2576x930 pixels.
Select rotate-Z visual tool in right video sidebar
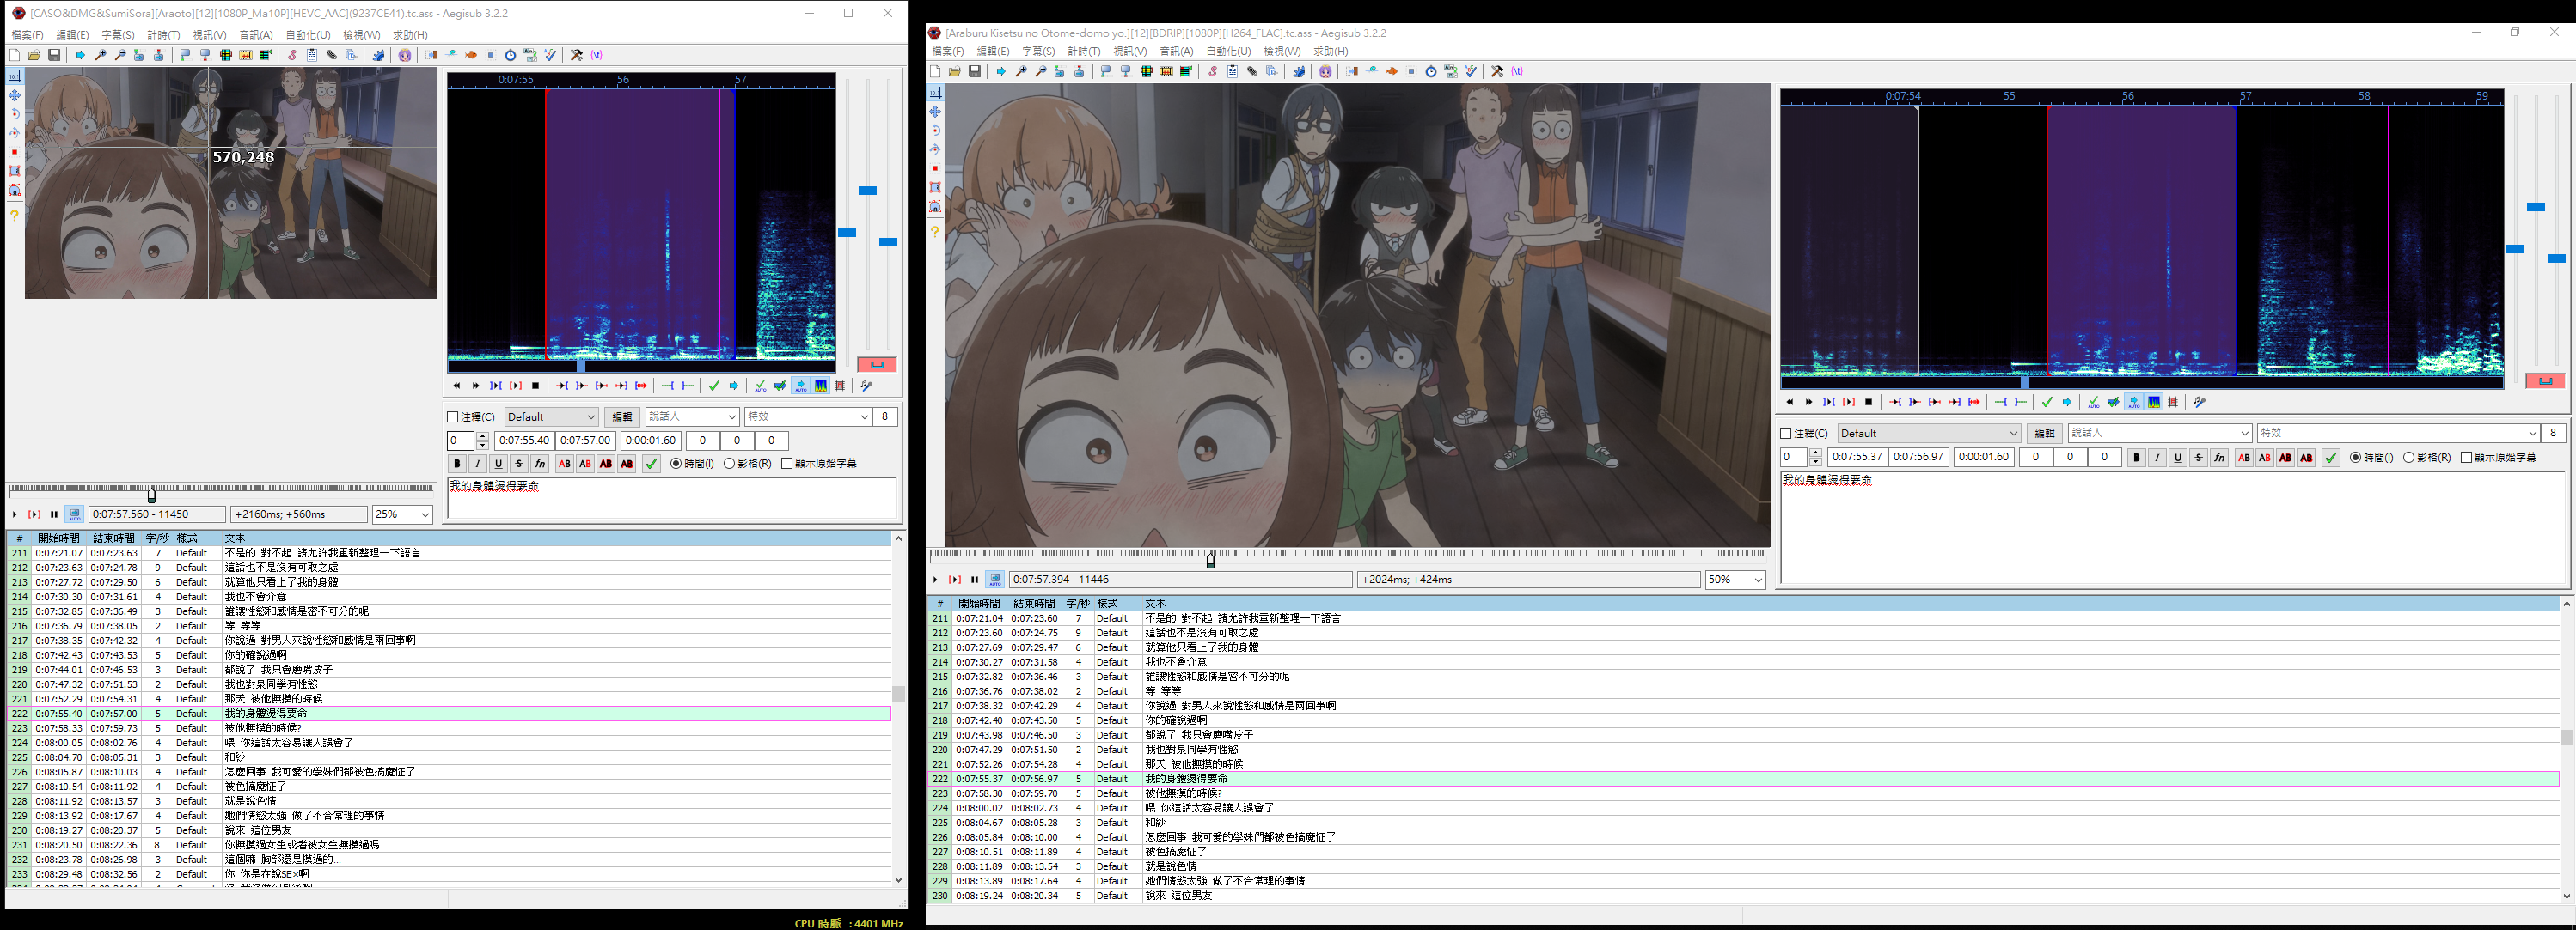point(935,131)
